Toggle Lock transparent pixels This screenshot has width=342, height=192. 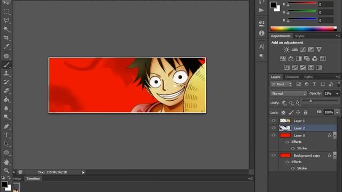pyautogui.click(x=283, y=113)
